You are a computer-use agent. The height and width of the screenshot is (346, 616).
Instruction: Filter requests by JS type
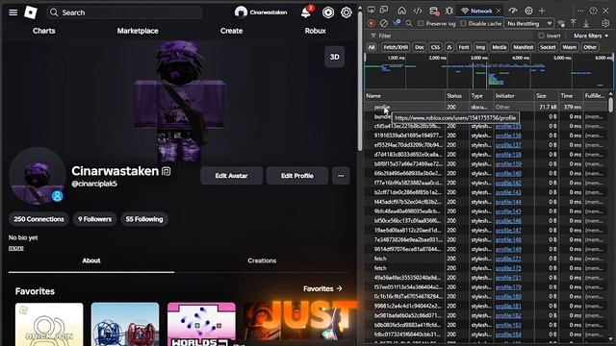[449, 47]
